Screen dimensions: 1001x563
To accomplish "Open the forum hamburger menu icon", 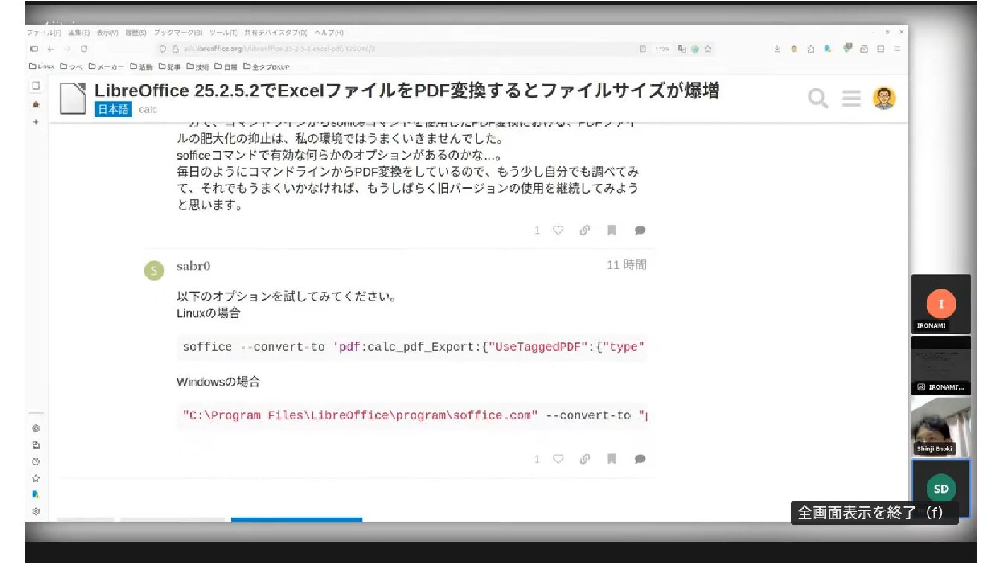I will pyautogui.click(x=851, y=98).
